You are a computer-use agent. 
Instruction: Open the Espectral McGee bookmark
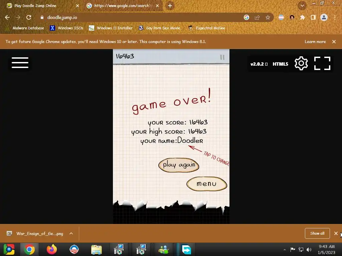tap(206, 28)
